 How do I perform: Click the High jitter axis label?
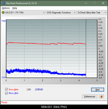4,21
